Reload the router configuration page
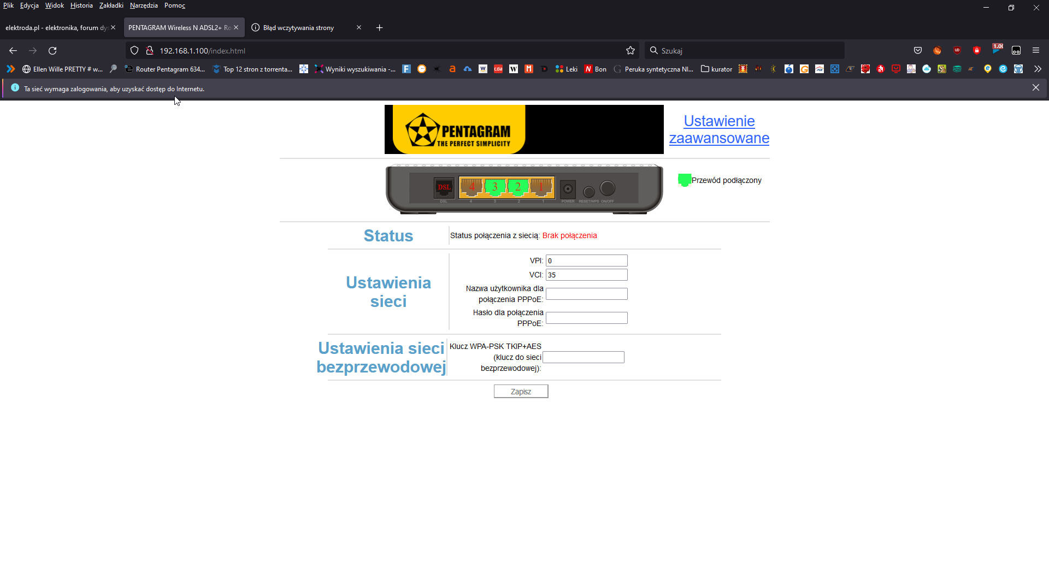Screen dimensions: 1049x568 52,50
